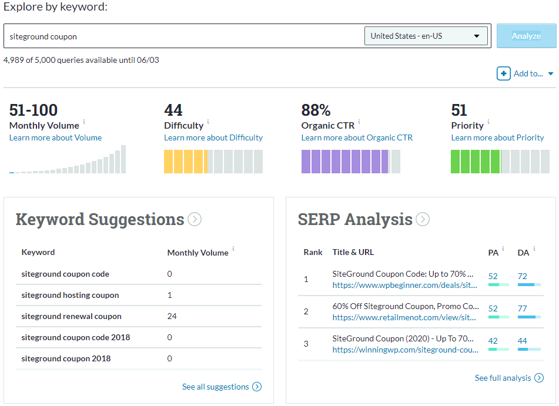Screen dimensions: 559x406
Task: Click See all suggestions link
Action: tap(215, 387)
